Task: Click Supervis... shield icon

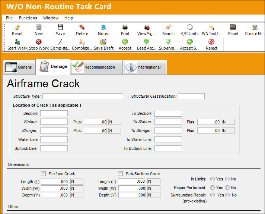Action: coord(168,42)
